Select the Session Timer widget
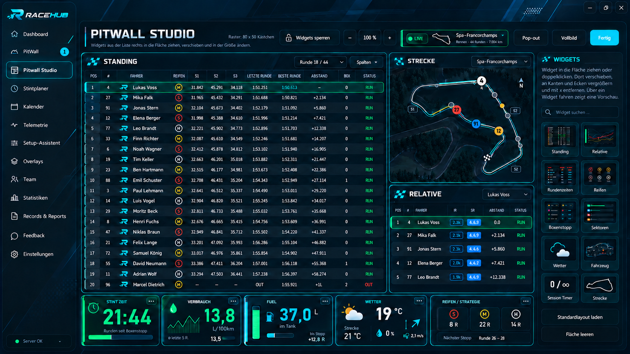 (x=560, y=288)
